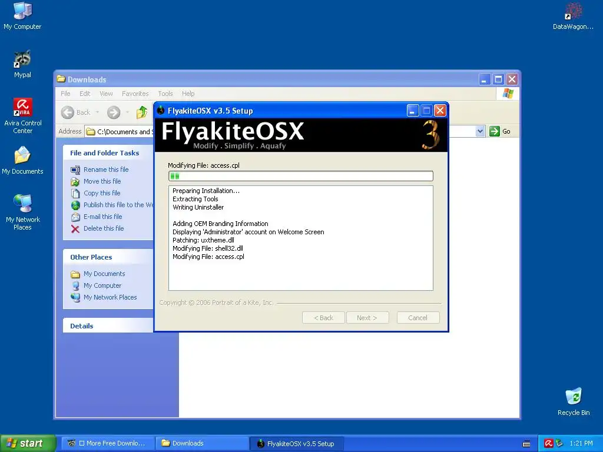603x452 pixels.
Task: Open the Forward button history dropdown arrow
Action: click(x=127, y=112)
